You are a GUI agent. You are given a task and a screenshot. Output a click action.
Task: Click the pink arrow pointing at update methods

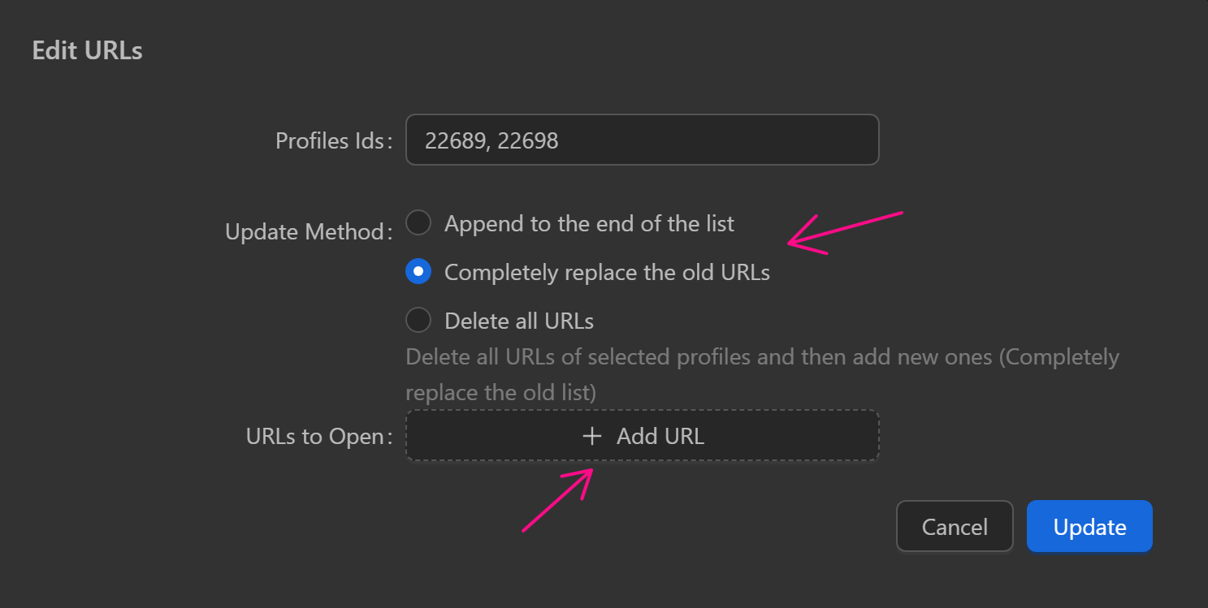(x=845, y=232)
